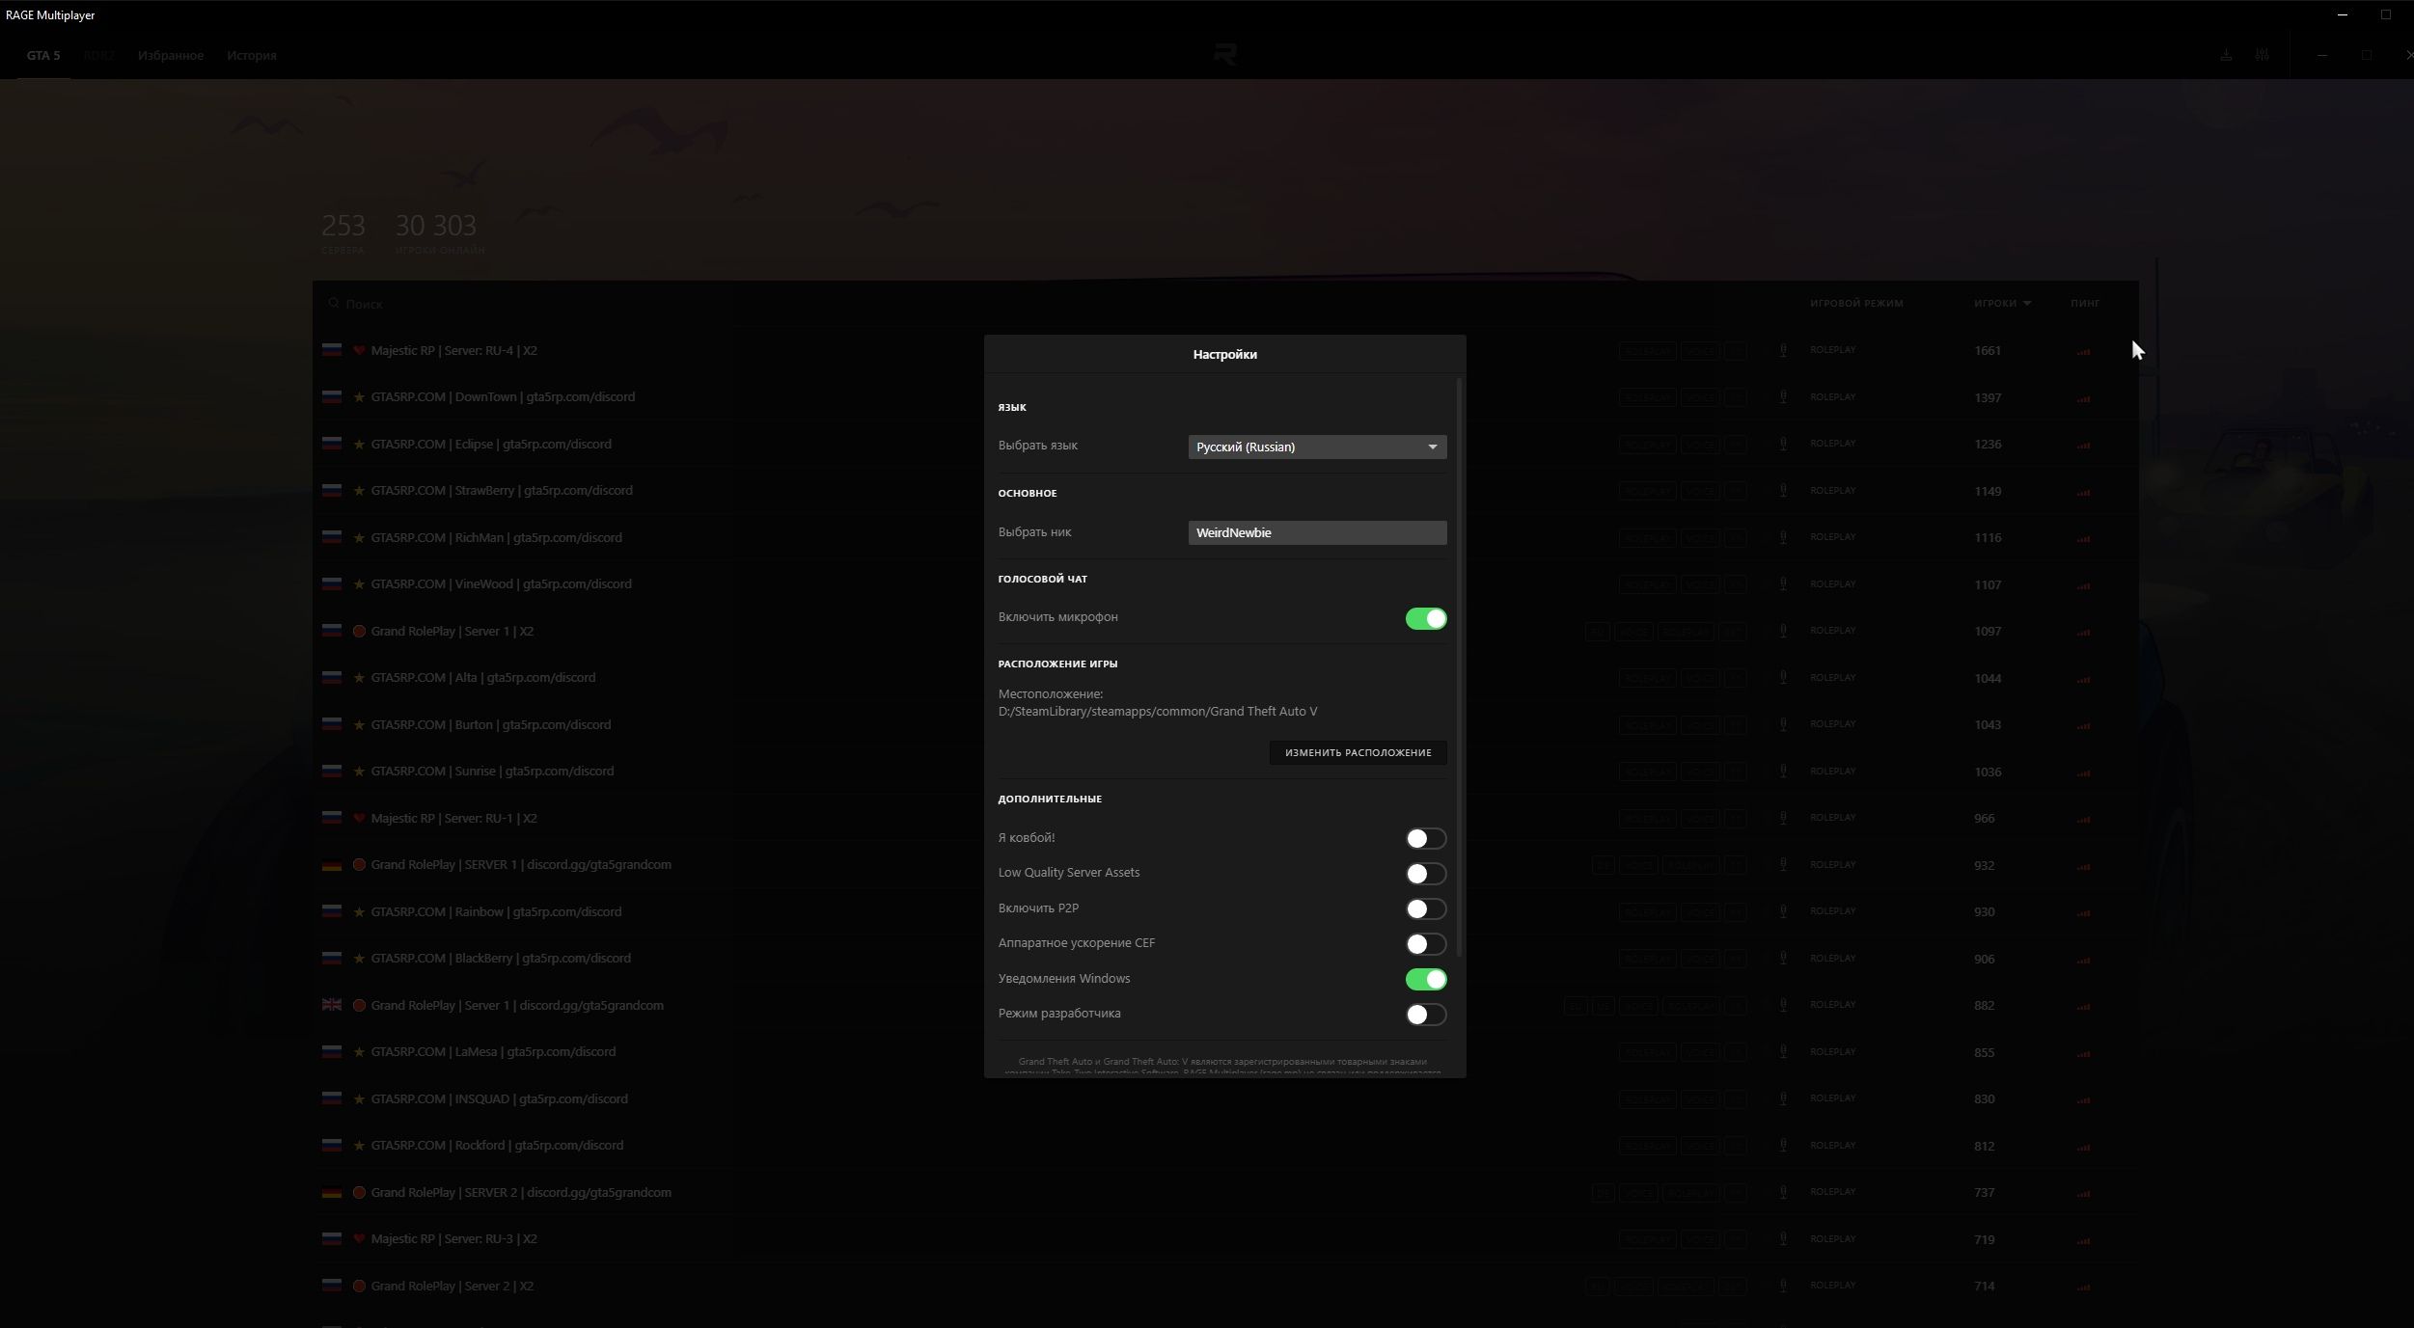Click Russian flag beside GTA5RP.COM StrawBerry
2414x1328 pixels.
332,491
